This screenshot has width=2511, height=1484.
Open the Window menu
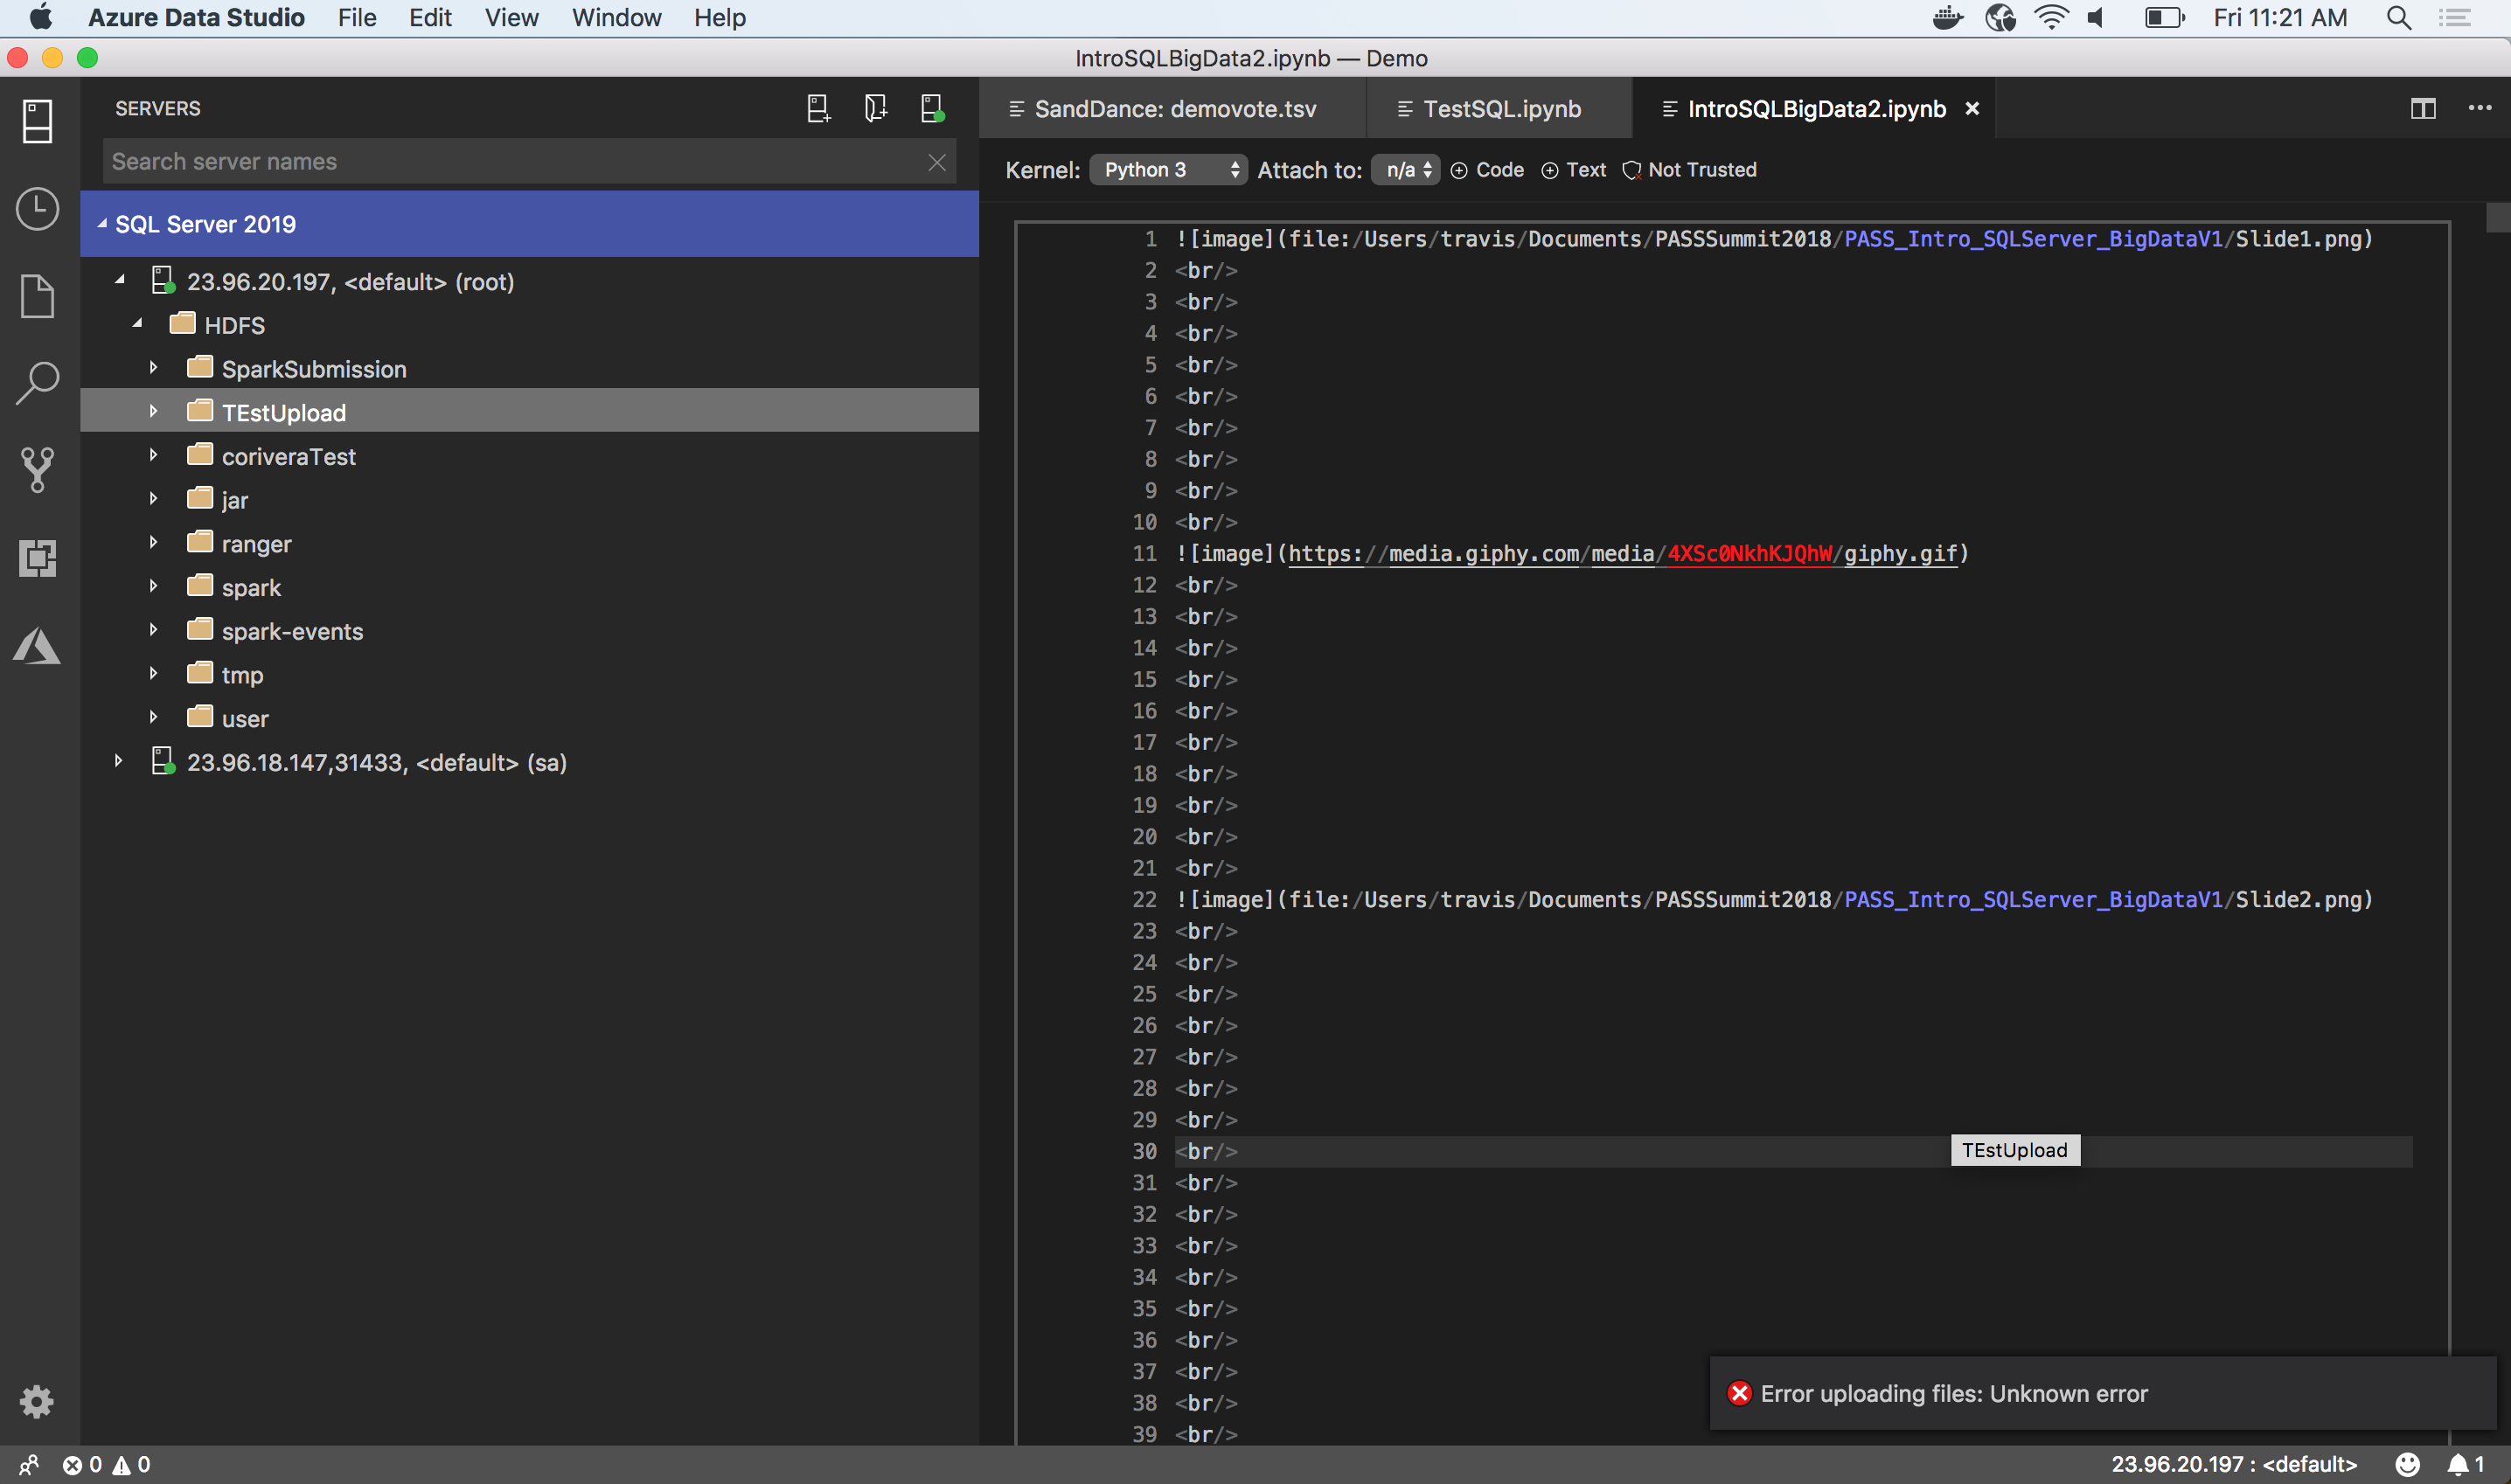pos(616,18)
